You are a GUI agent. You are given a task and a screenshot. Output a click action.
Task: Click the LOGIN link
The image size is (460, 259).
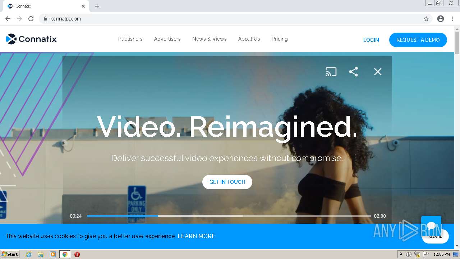371,40
